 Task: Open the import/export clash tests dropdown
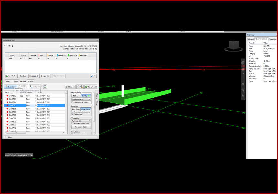pyautogui.click(x=93, y=76)
